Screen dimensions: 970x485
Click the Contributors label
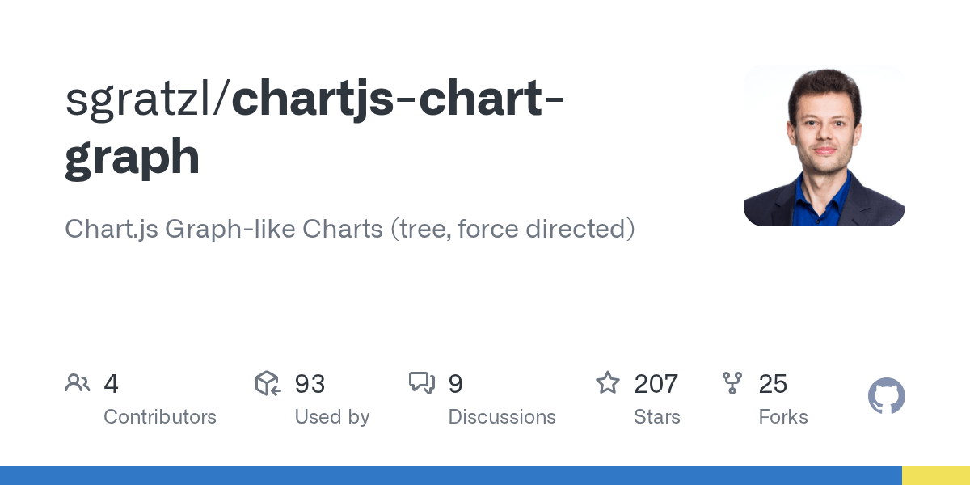(x=160, y=417)
